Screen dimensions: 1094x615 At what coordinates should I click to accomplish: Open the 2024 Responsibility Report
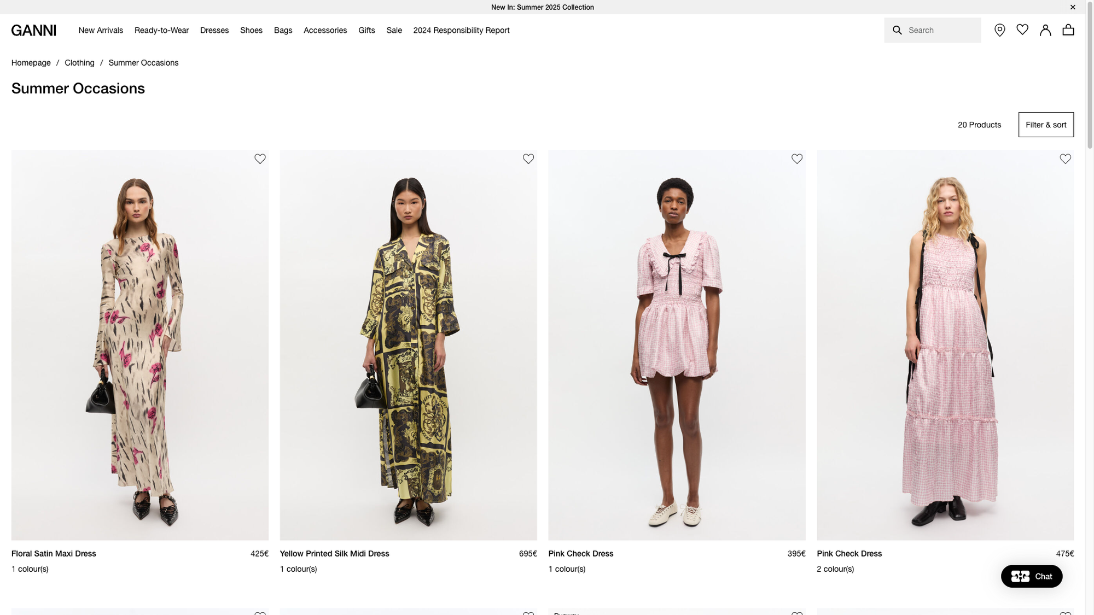click(461, 30)
